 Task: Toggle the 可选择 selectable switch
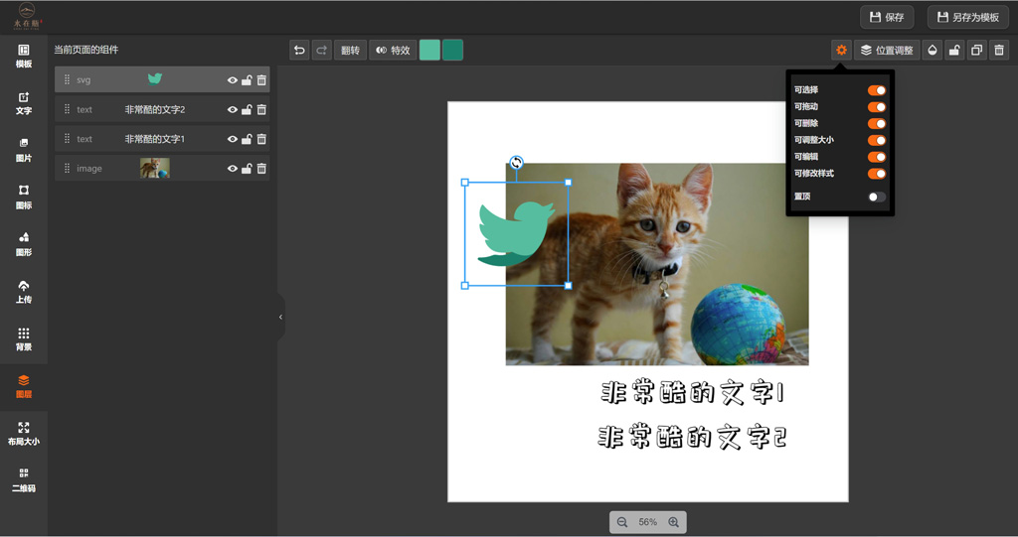pyautogui.click(x=877, y=90)
